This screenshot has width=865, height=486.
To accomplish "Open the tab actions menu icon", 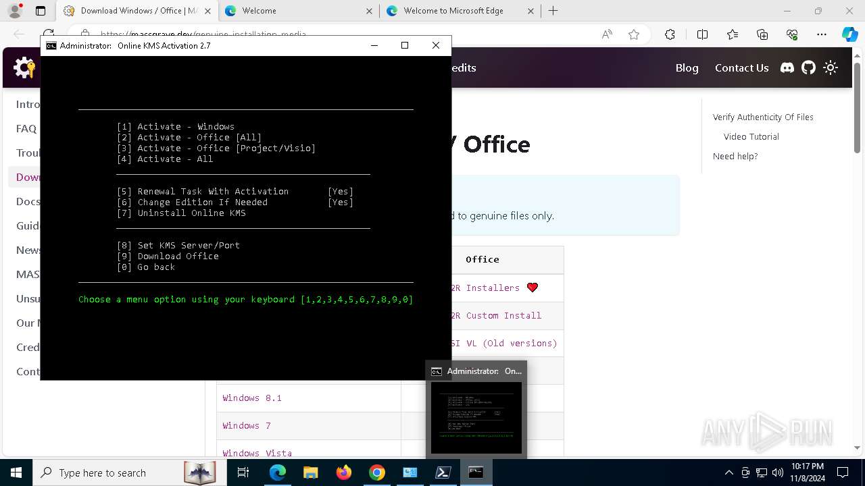I will 41,11.
